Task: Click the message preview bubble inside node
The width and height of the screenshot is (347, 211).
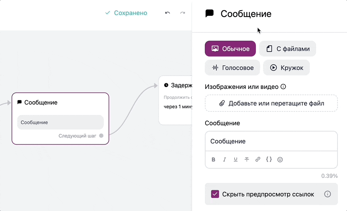Action: pos(61,122)
